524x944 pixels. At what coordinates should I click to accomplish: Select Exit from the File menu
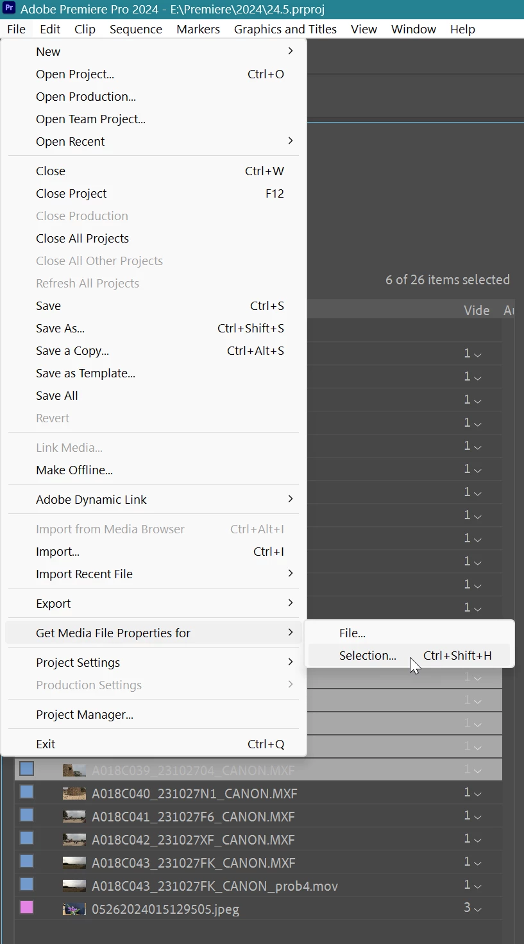click(x=153, y=744)
